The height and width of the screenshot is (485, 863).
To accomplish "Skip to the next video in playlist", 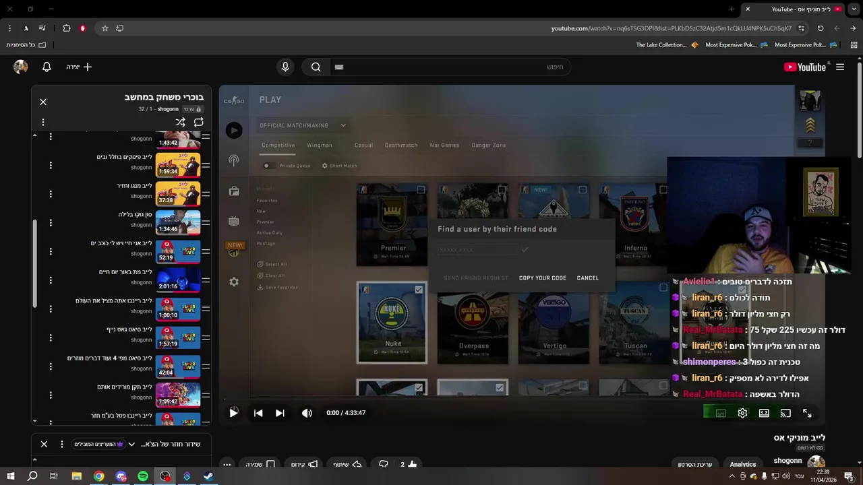I will point(280,413).
